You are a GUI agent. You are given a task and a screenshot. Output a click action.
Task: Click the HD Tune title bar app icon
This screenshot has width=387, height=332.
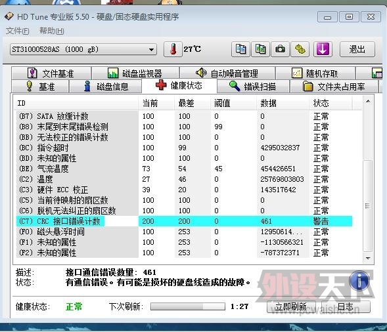pos(9,16)
